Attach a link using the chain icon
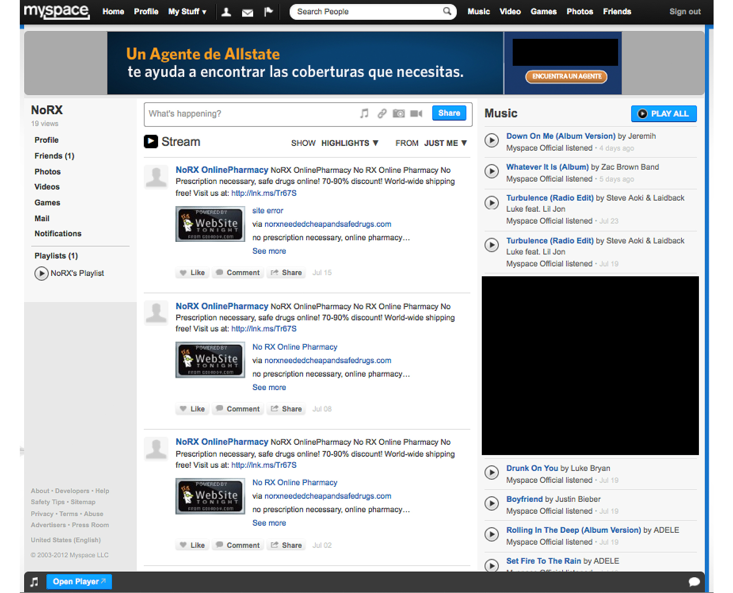 click(x=382, y=114)
